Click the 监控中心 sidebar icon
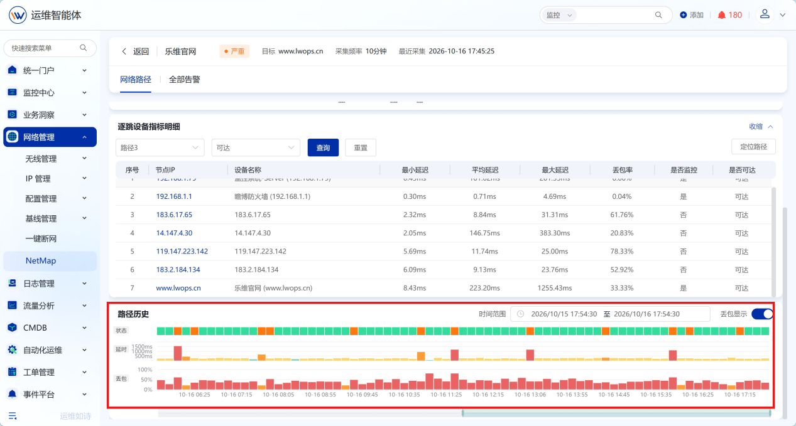796x426 pixels. [12, 92]
